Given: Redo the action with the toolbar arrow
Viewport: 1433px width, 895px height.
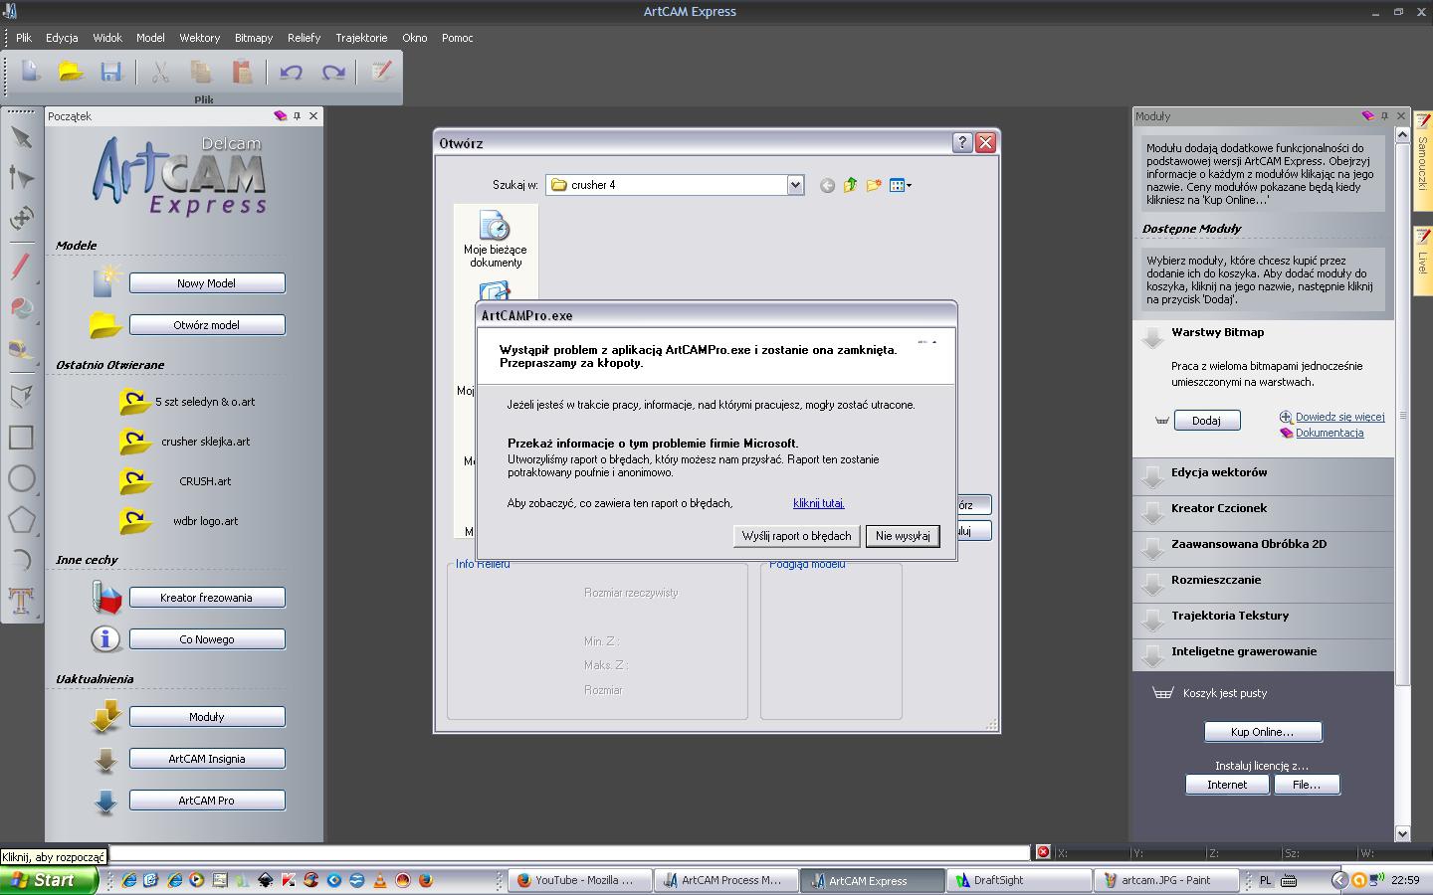Looking at the screenshot, I should (x=333, y=71).
